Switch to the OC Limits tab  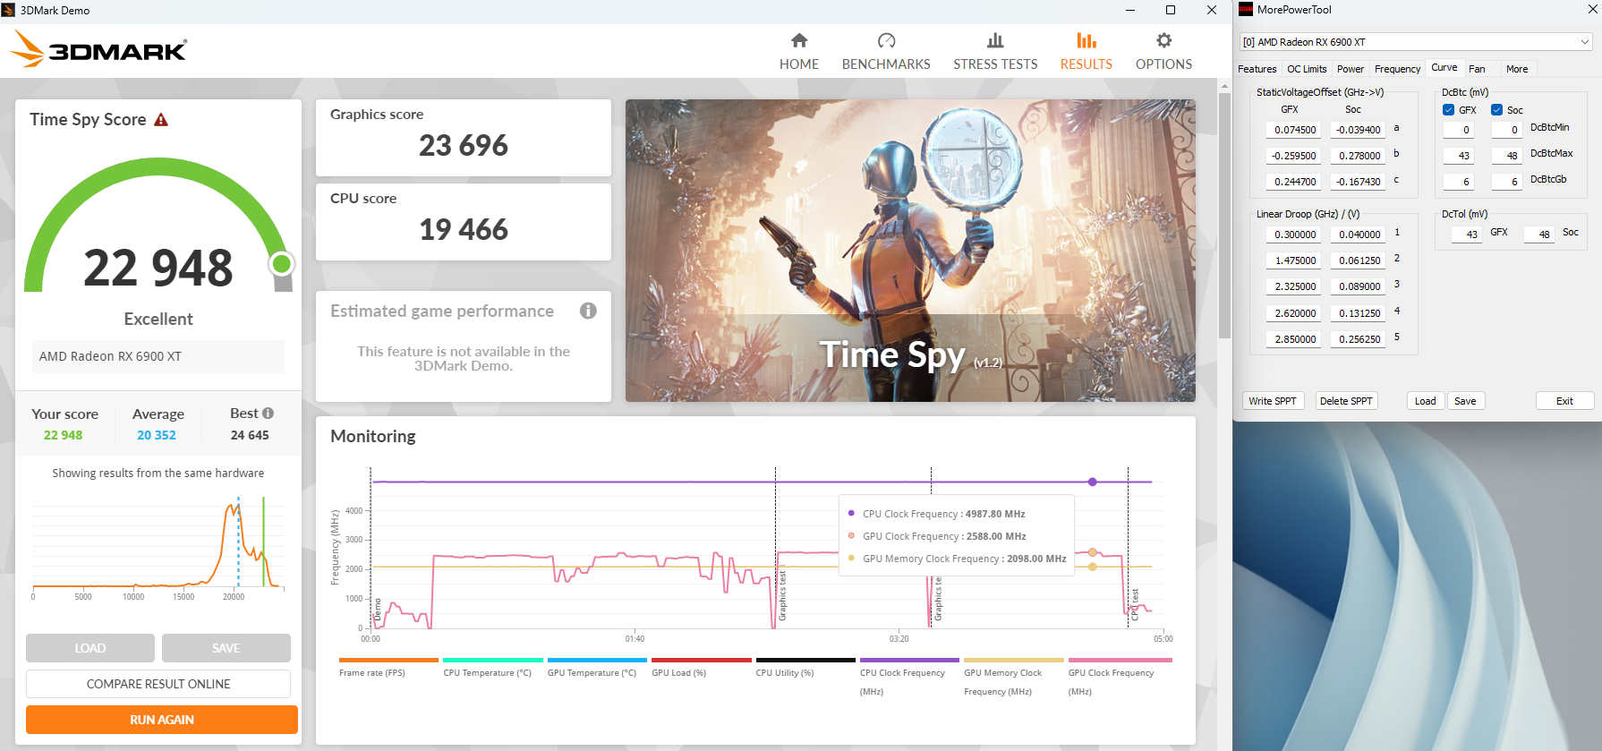pyautogui.click(x=1307, y=69)
